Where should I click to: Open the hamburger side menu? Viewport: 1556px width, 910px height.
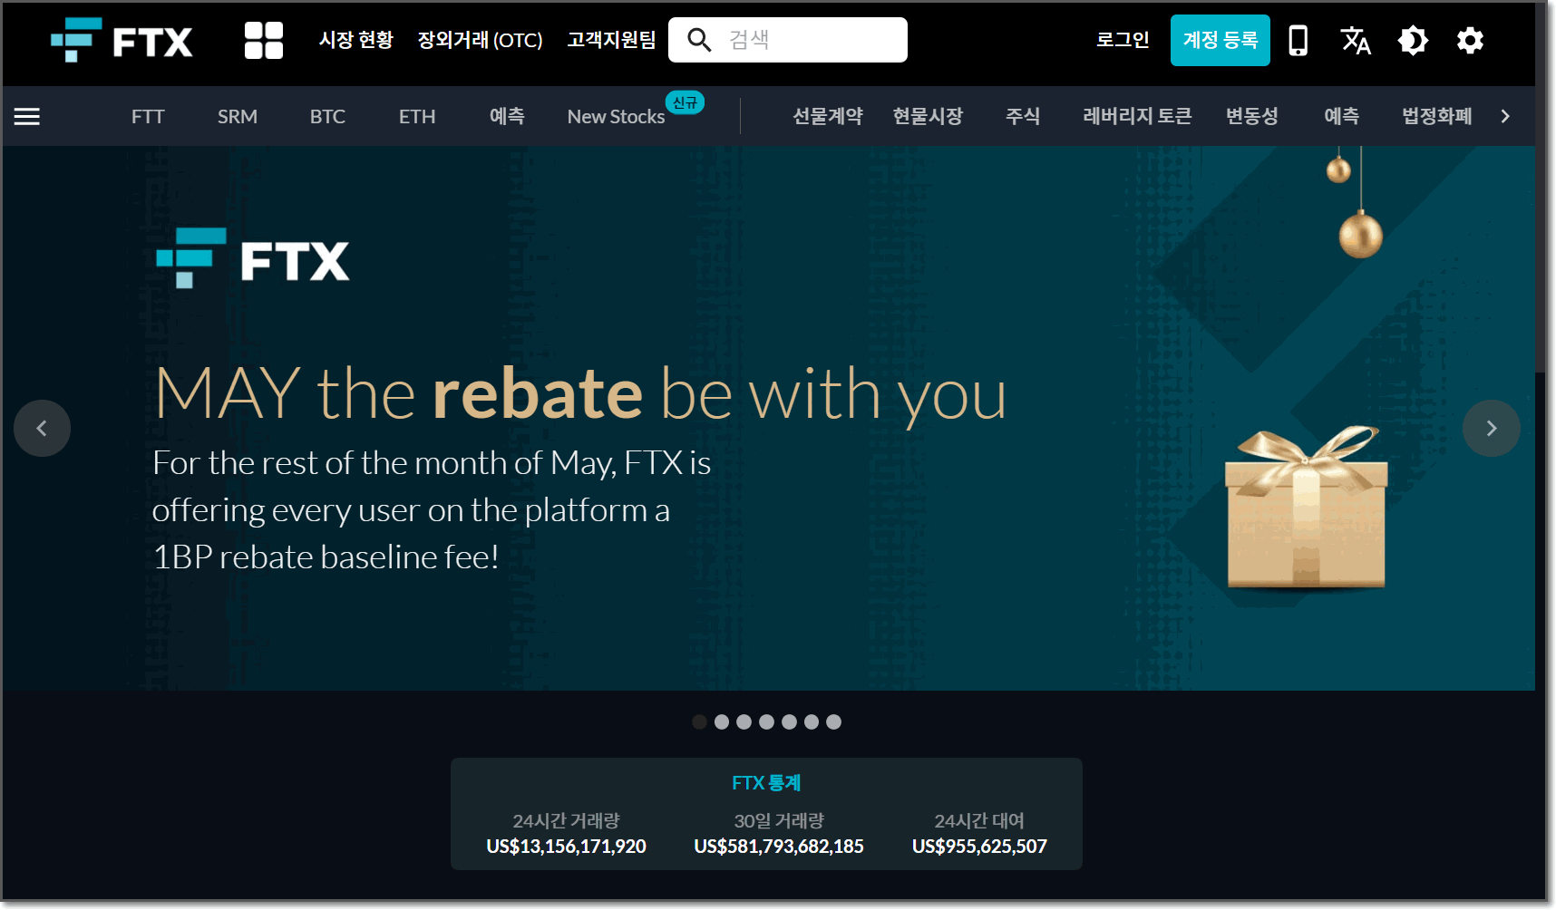(27, 116)
